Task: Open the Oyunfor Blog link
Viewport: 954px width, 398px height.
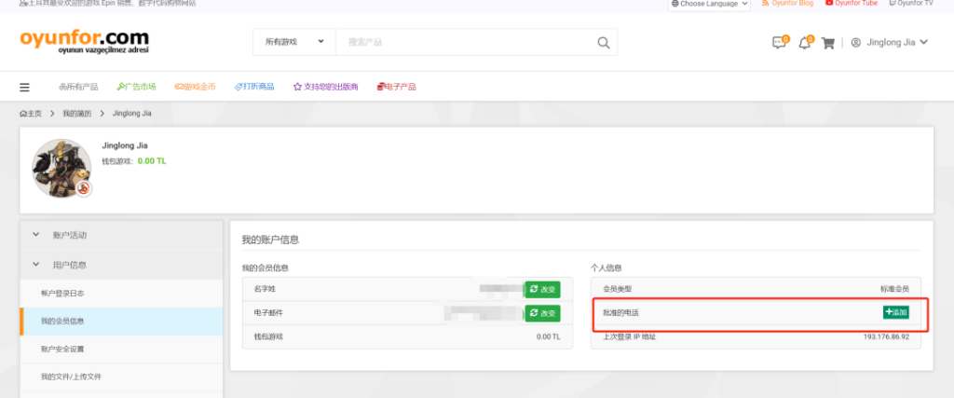Action: pos(787,3)
